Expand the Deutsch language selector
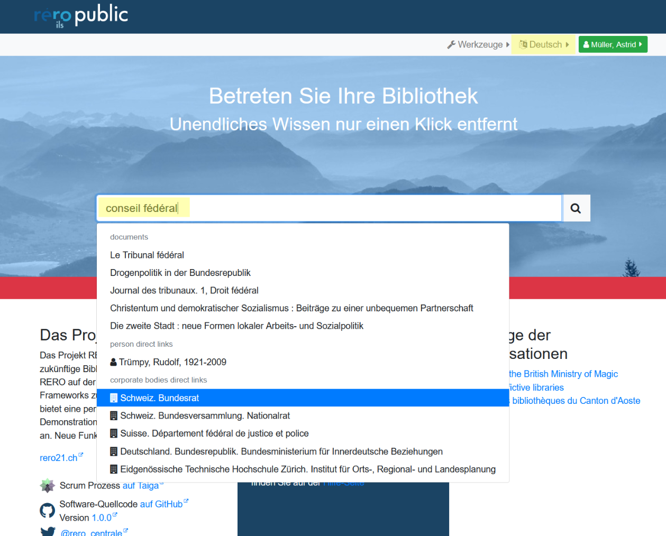The image size is (666, 536). click(x=543, y=44)
